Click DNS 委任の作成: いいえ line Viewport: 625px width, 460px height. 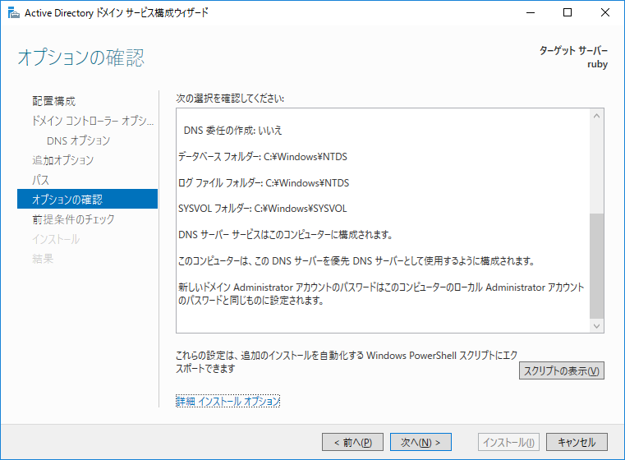point(232,131)
